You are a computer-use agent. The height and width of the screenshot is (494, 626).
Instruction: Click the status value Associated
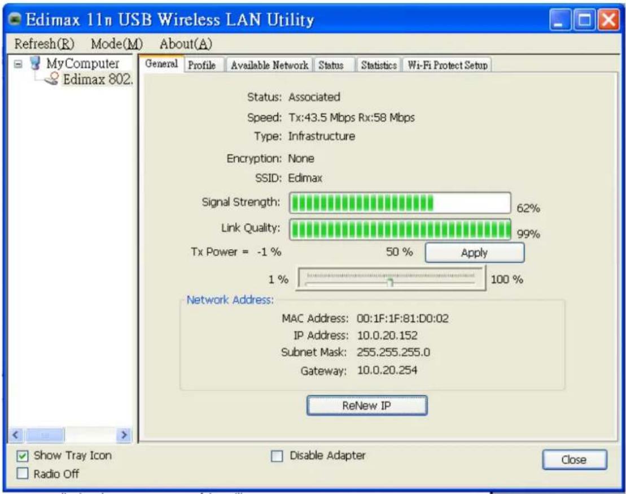(x=314, y=97)
